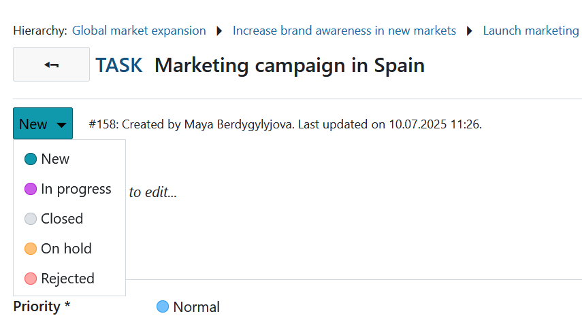Image resolution: width=582 pixels, height=318 pixels.
Task: Click the #158 work package ID
Action: pos(102,124)
